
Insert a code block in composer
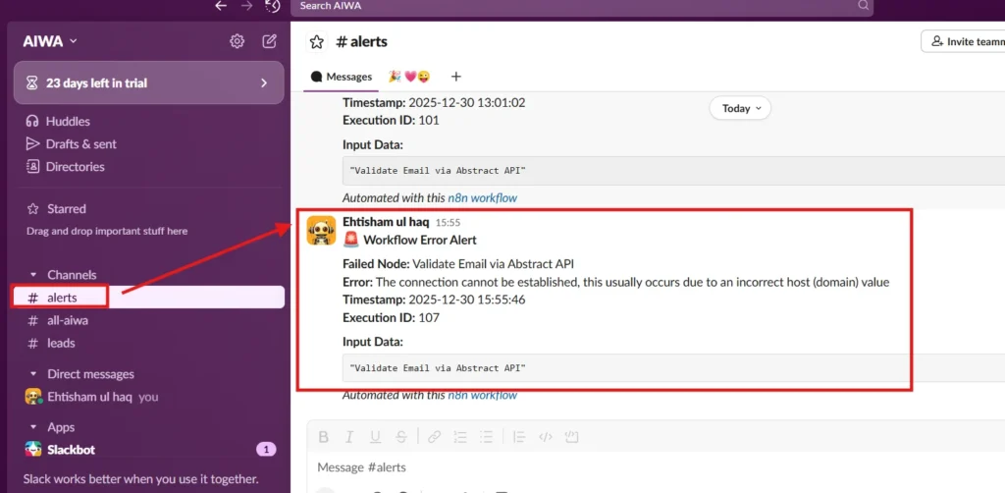pos(572,437)
